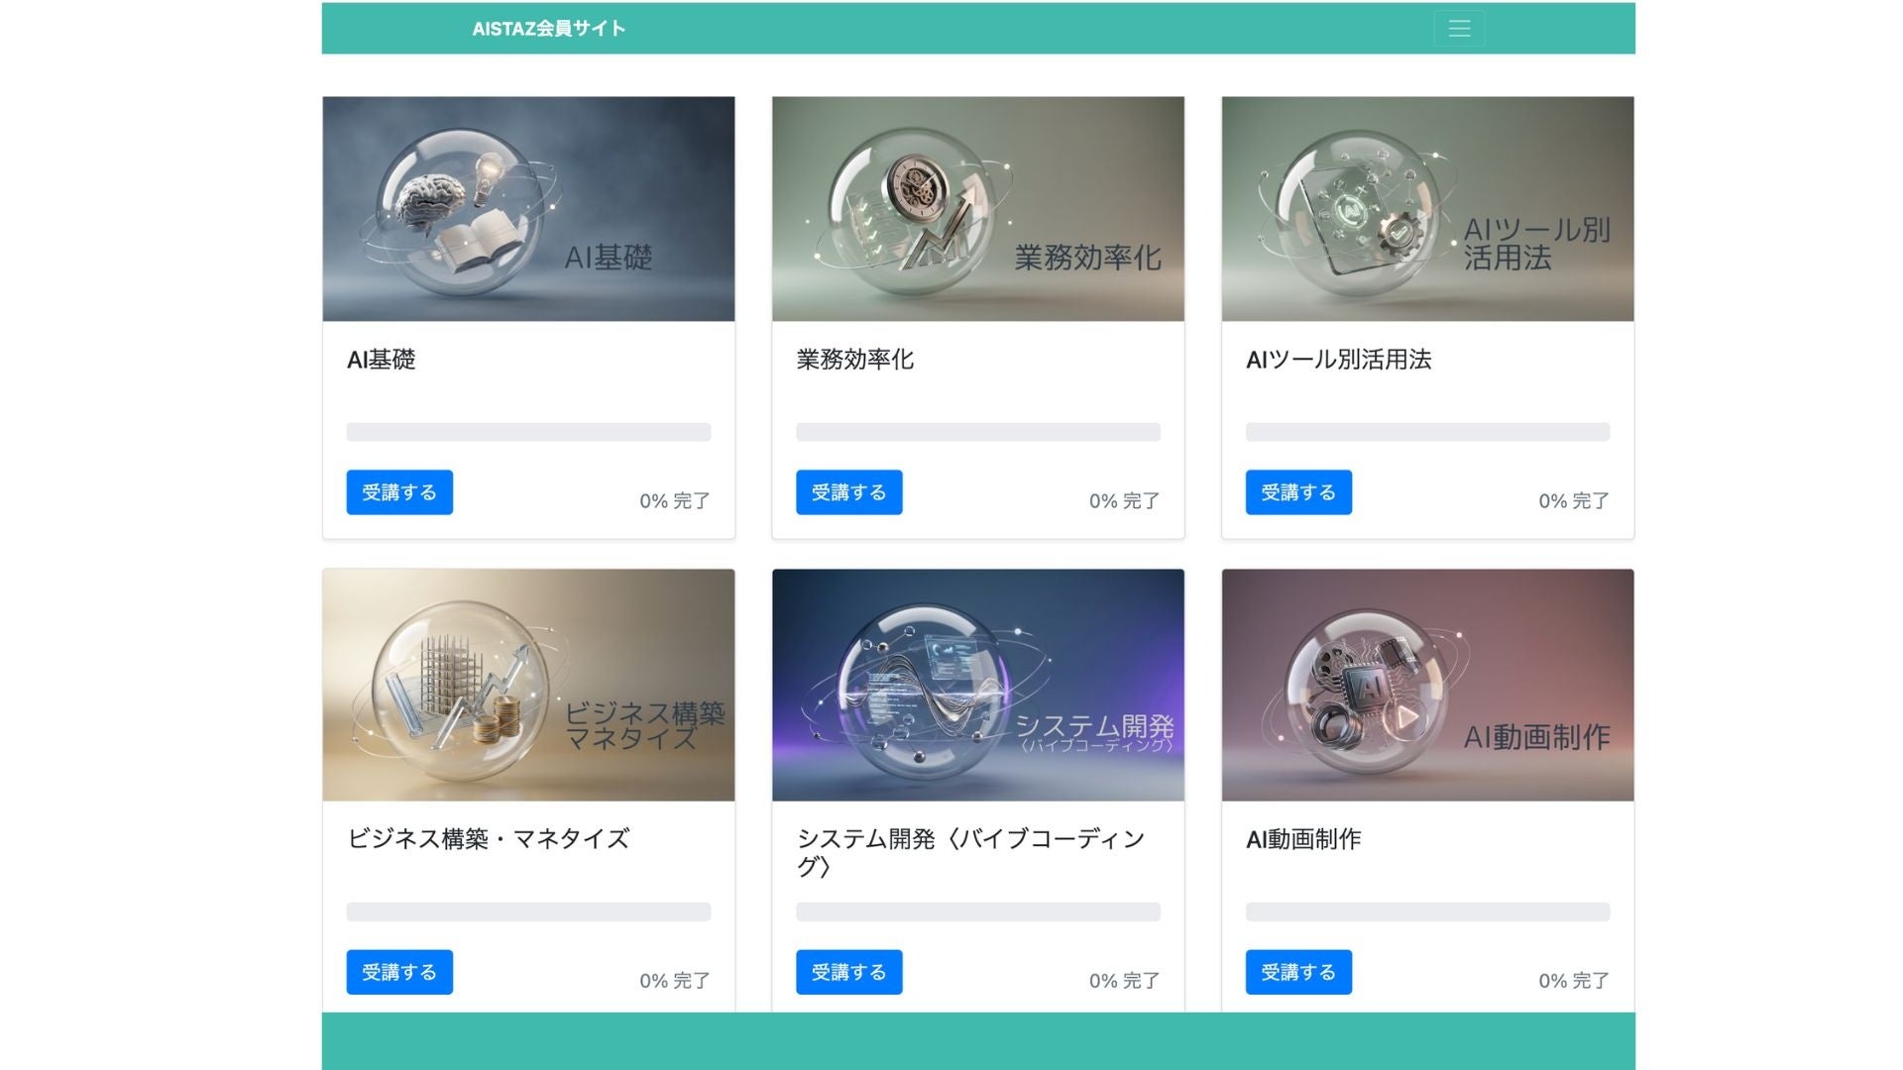Open the AI基礎 course thumbnail
The width and height of the screenshot is (1903, 1070).
pos(528,209)
